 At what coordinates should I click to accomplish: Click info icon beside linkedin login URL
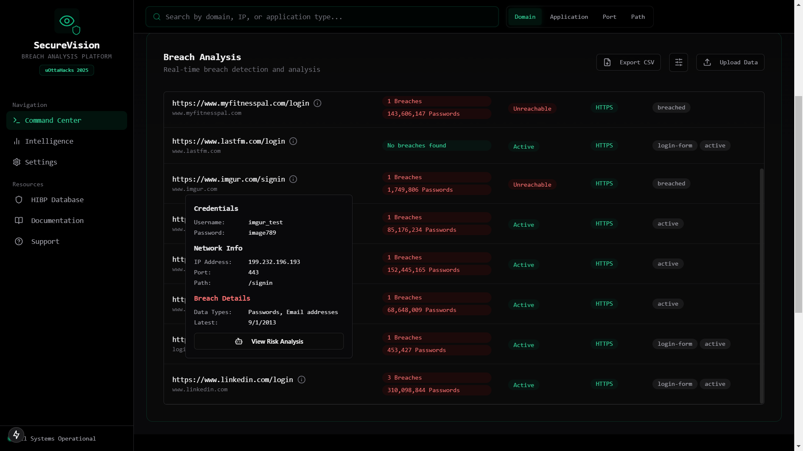(x=302, y=380)
